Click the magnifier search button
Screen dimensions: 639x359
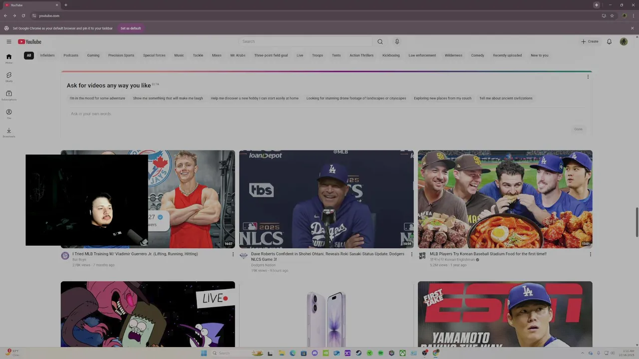(x=380, y=41)
